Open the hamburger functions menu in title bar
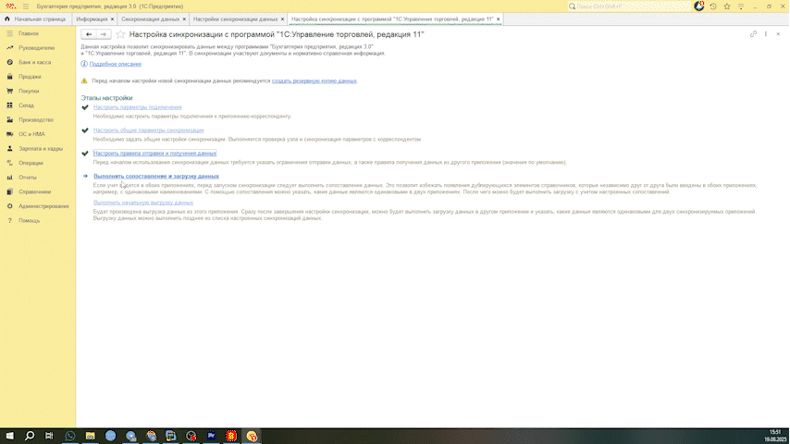 [26, 6]
